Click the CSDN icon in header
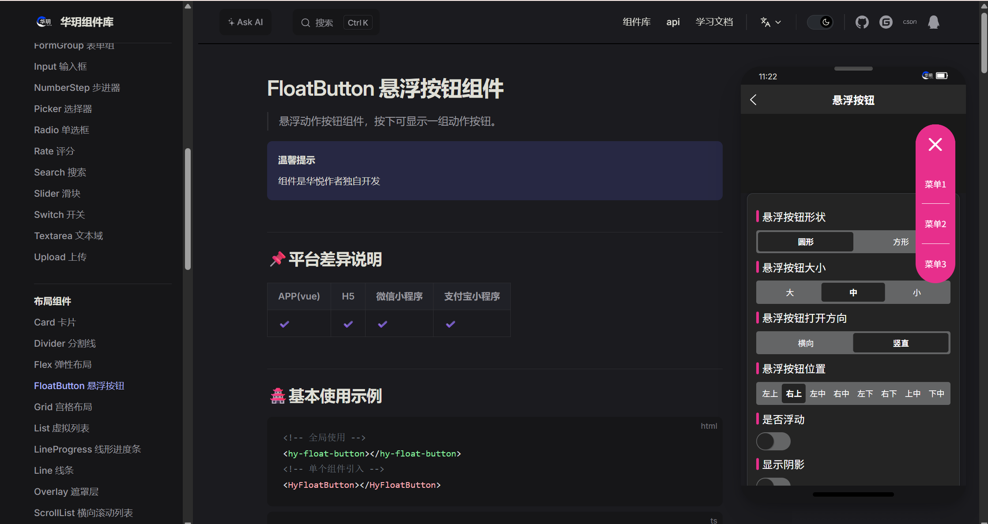The height and width of the screenshot is (524, 988). [x=909, y=22]
